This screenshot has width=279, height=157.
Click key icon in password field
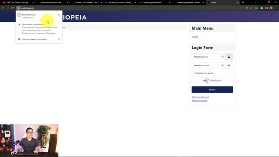223,65
